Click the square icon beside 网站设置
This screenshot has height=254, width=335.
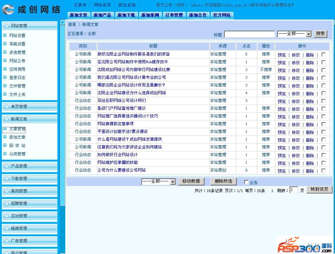coord(5,35)
